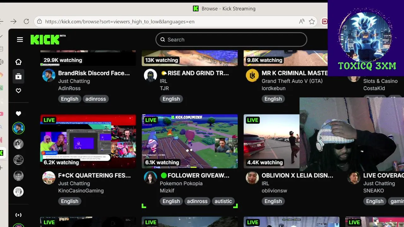Select English tag under lordkebun stream
The image size is (404, 227).
(x=273, y=99)
